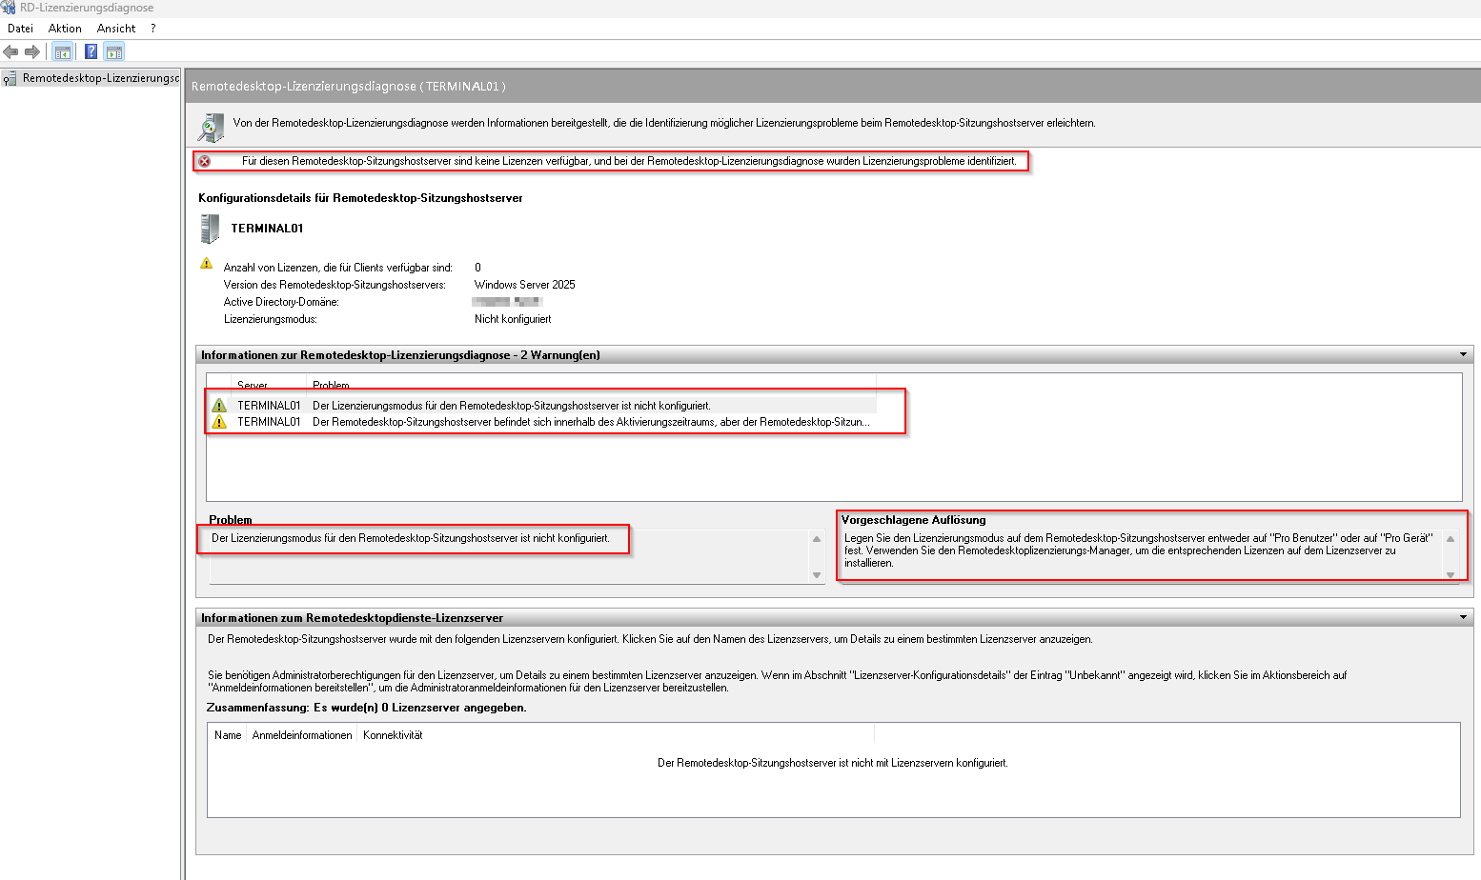Viewport: 1481px width, 880px height.
Task: Click the Back arrow in the toolbar
Action: 10,51
